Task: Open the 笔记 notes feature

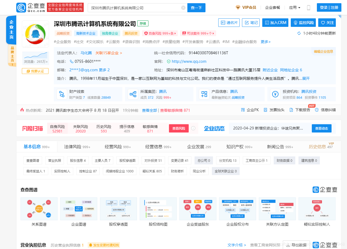Action: pos(251,23)
